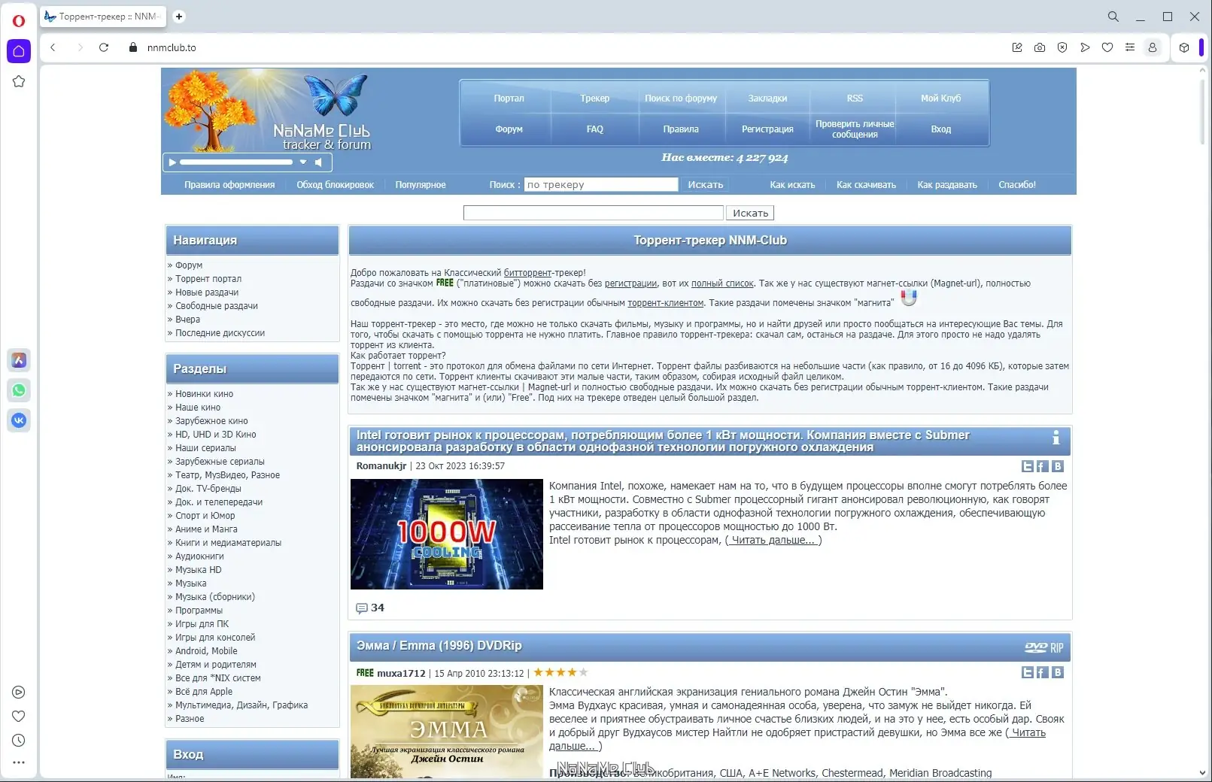Go back to the previous page

click(x=53, y=47)
